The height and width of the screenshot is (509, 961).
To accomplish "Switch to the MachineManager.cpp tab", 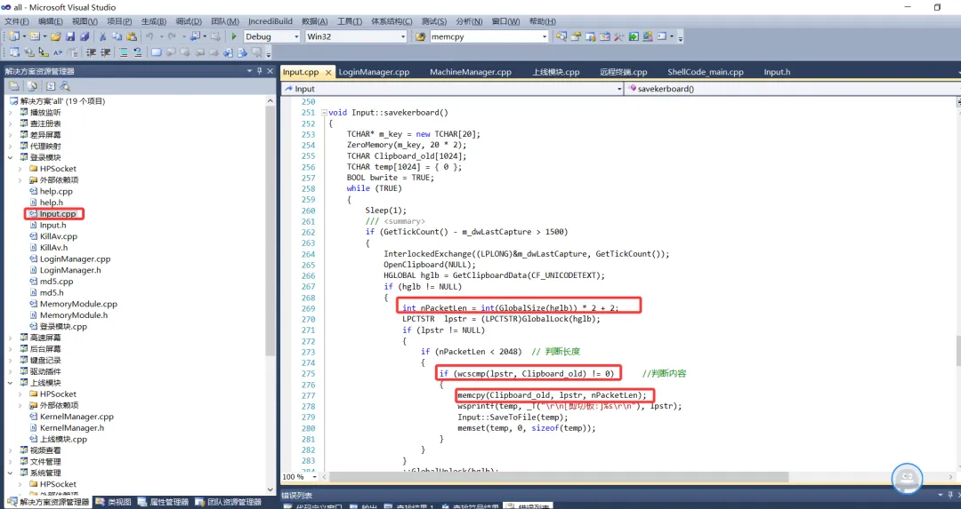I will click(x=470, y=72).
